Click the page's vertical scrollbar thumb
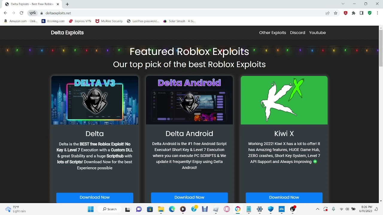Viewport: 383px width, 215px height. 381,48
